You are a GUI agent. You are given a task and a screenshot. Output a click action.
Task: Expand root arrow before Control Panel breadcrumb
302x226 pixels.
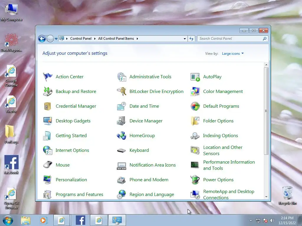pos(67,39)
